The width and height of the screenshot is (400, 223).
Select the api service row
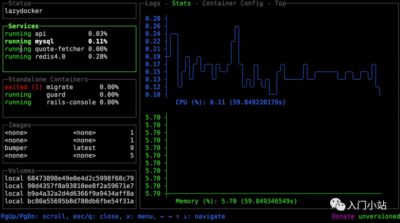[69, 34]
